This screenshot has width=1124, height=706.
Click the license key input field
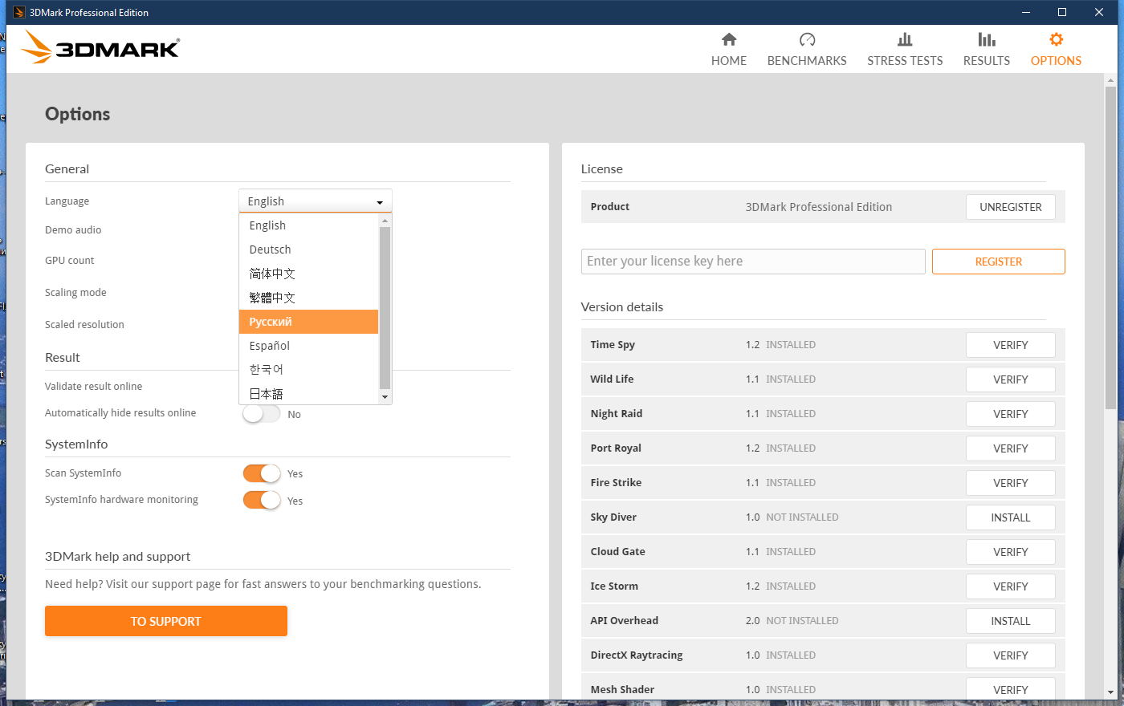(752, 262)
